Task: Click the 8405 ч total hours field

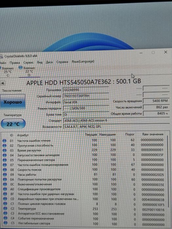Action: [x=156, y=113]
